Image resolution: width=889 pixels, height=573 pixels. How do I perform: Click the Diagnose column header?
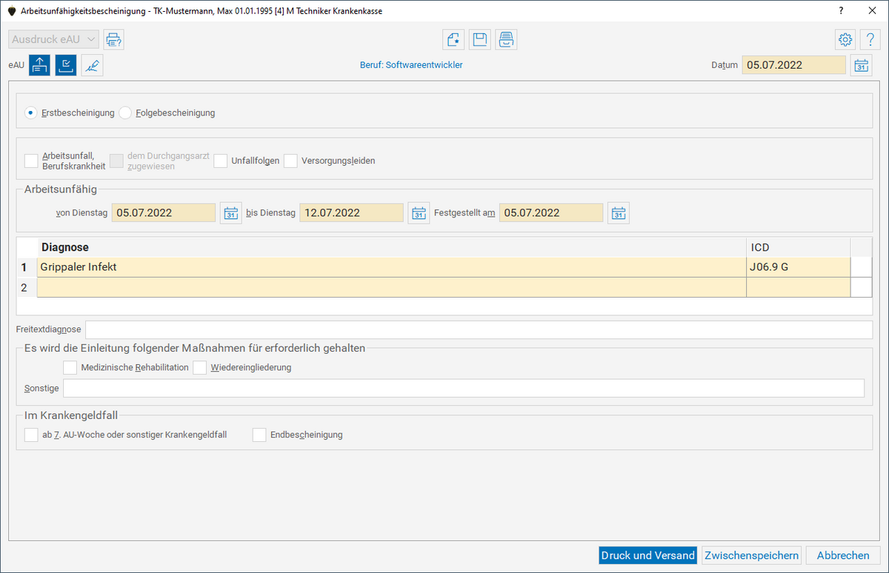tap(392, 247)
